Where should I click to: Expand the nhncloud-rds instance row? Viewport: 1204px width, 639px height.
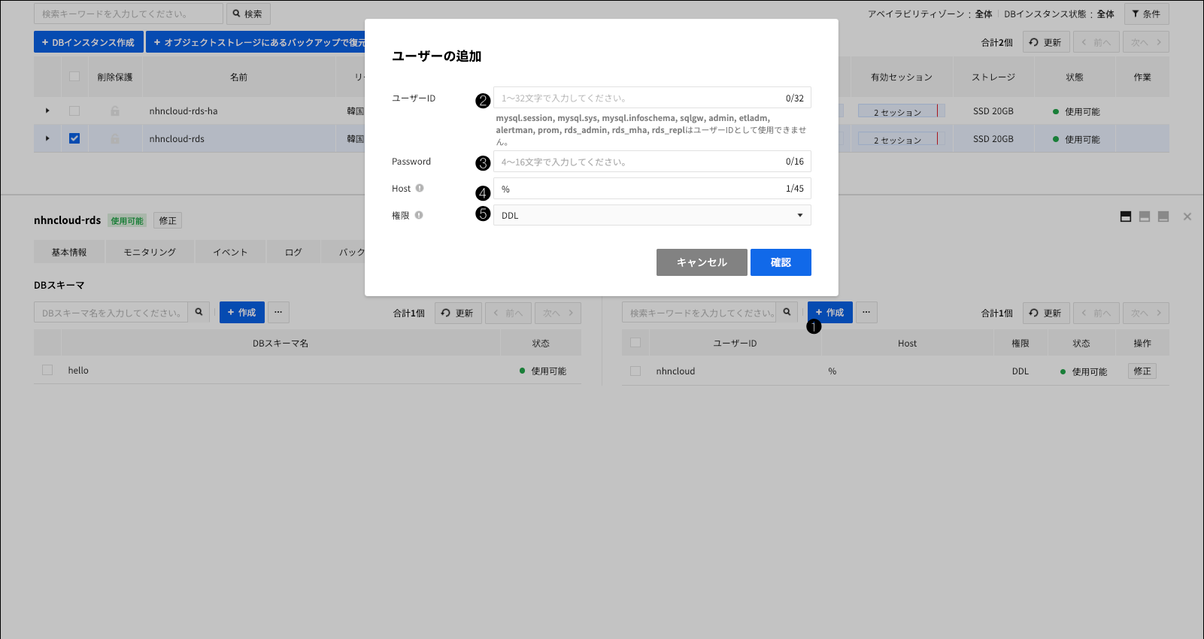(47, 138)
